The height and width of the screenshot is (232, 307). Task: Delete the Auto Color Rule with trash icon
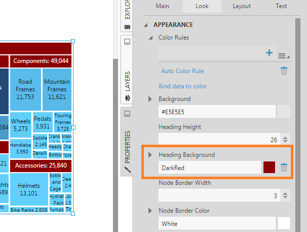(284, 71)
